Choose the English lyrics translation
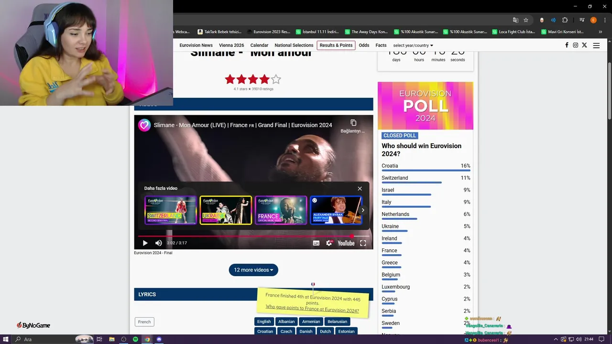 pos(264,322)
